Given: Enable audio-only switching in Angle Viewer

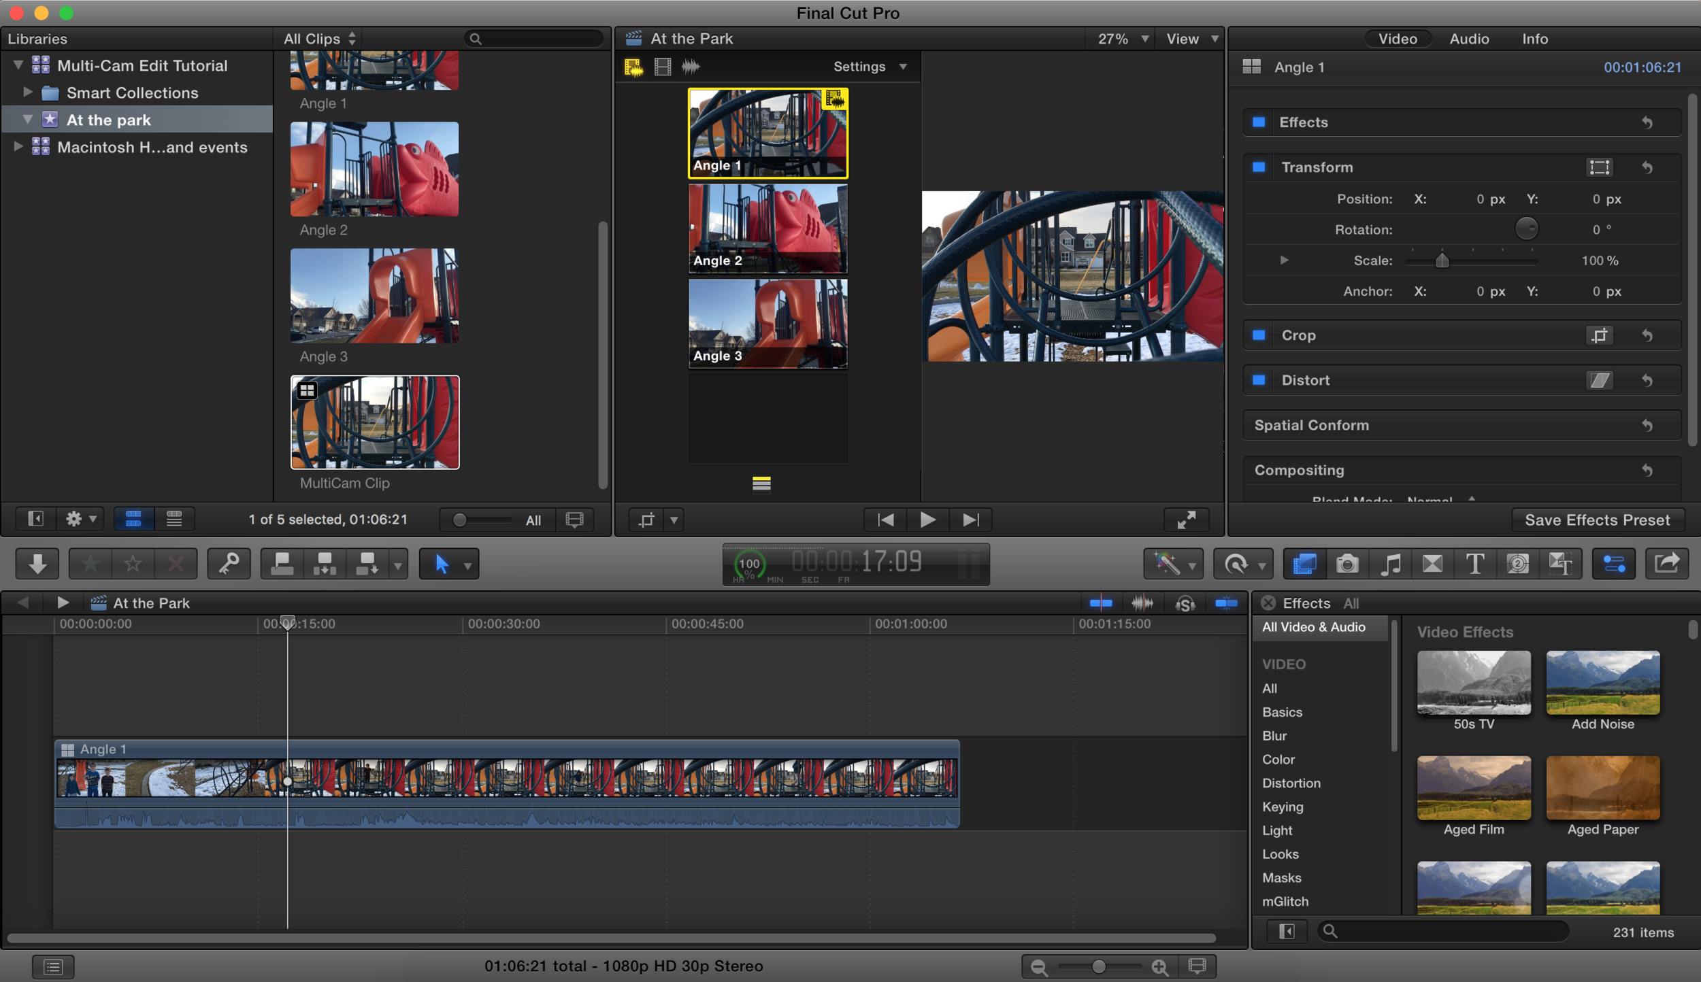Looking at the screenshot, I should pos(691,67).
